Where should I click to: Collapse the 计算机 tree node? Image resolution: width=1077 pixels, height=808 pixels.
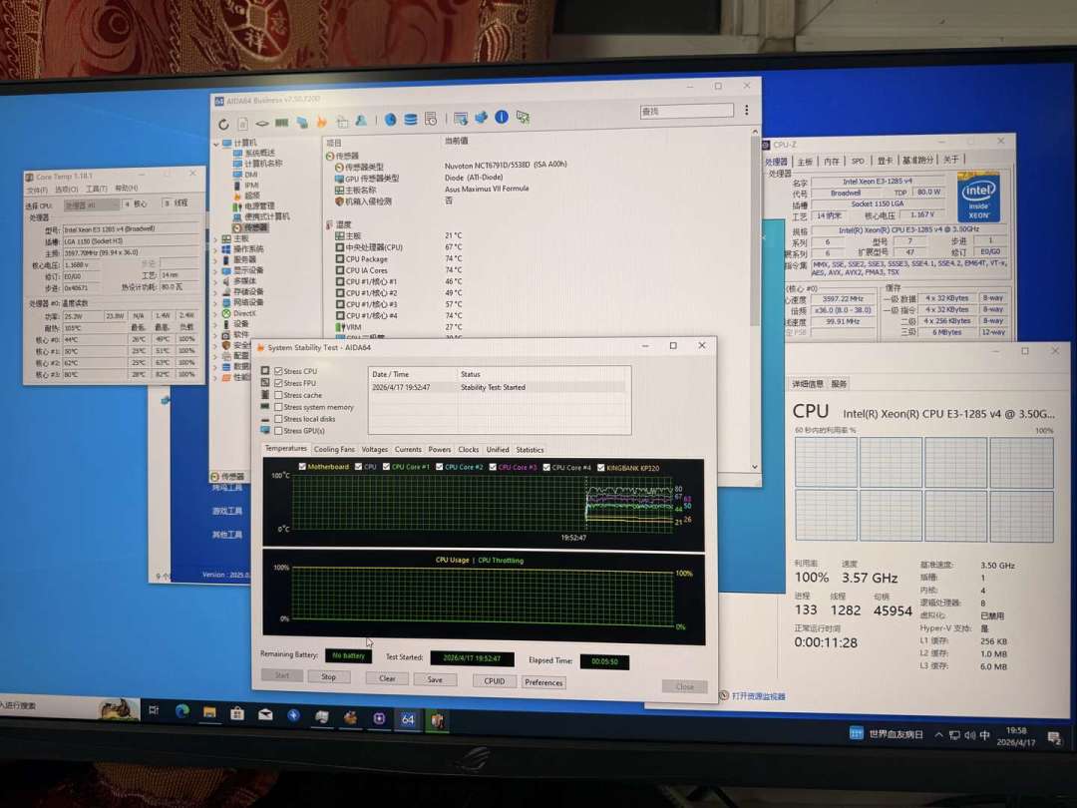pyautogui.click(x=217, y=144)
